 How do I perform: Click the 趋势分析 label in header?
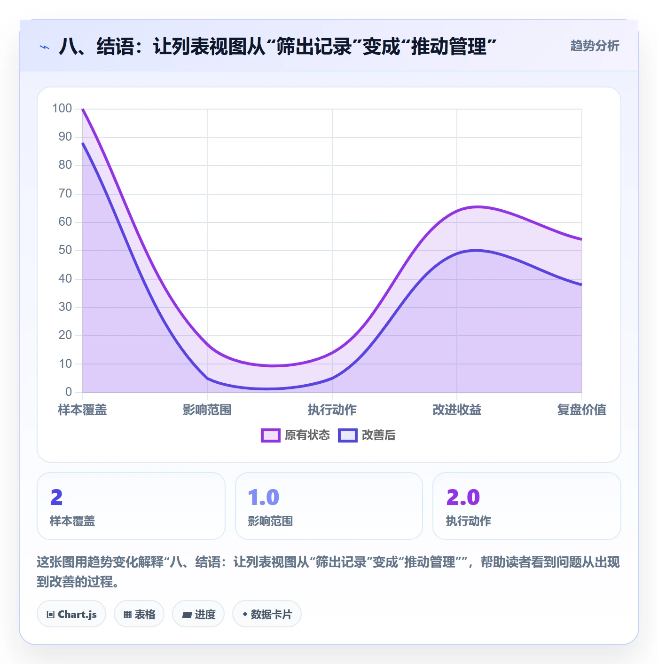595,46
